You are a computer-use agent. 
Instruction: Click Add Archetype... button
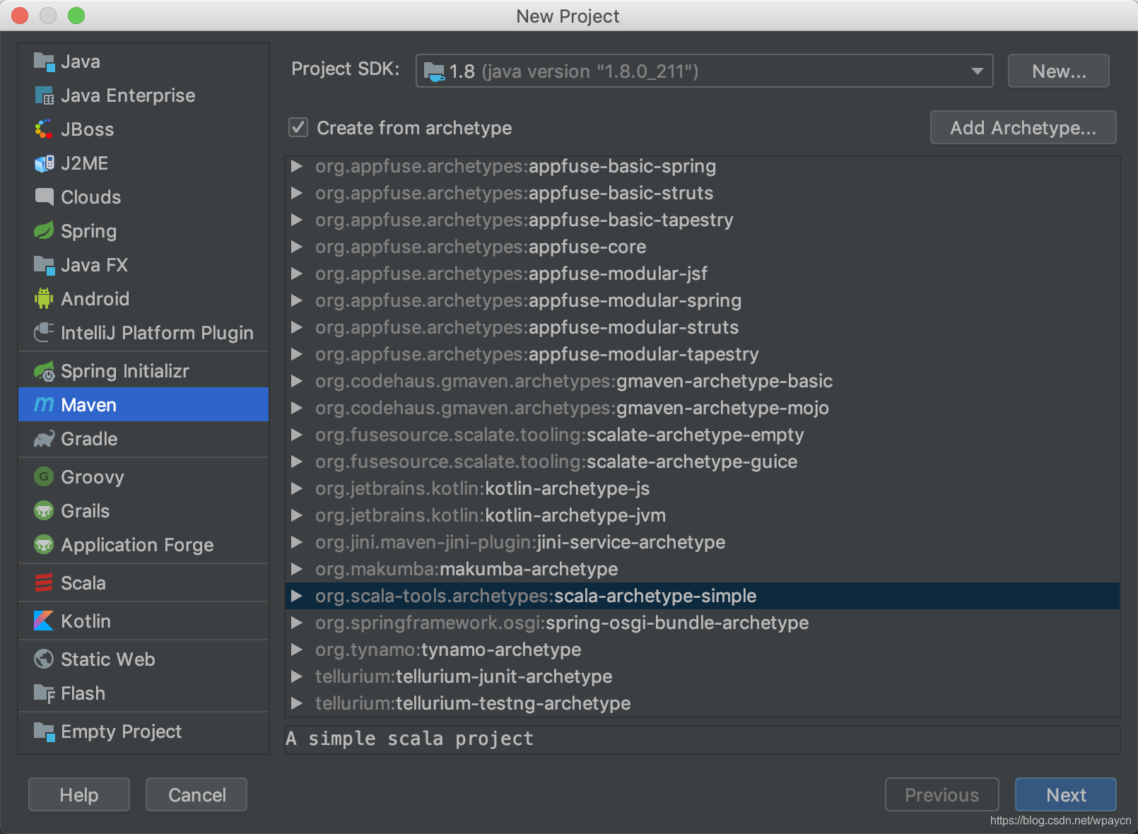pos(1023,128)
